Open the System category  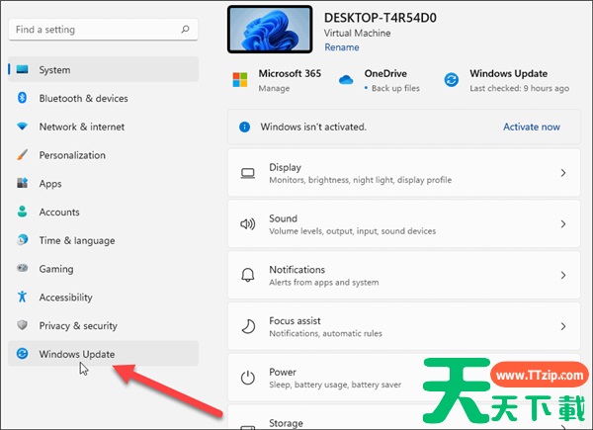pyautogui.click(x=103, y=69)
